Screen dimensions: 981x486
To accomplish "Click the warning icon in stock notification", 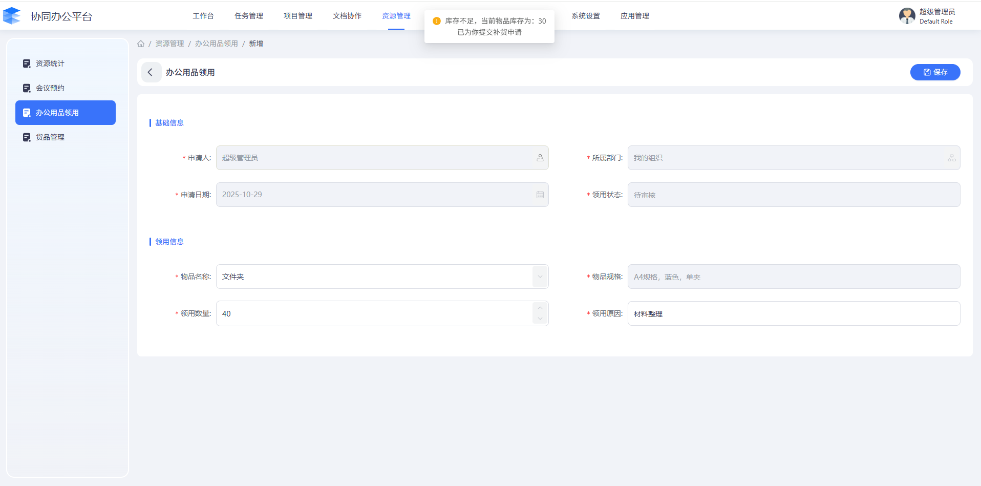I will 436,21.
